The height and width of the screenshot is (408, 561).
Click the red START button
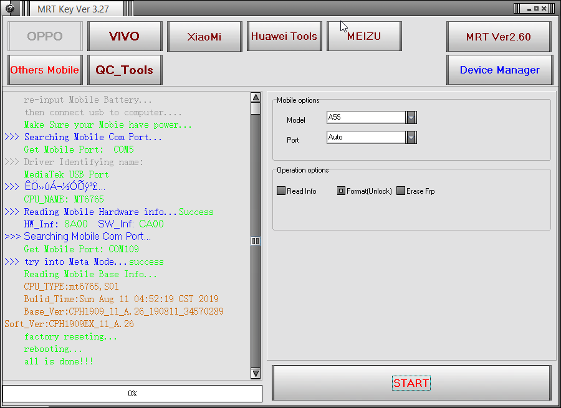(x=411, y=383)
